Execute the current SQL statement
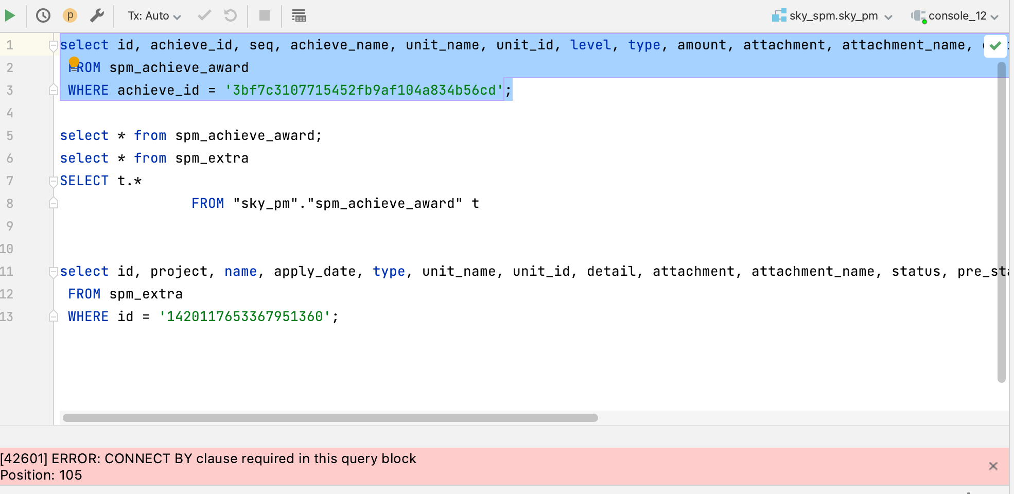The height and width of the screenshot is (494, 1014). 9,15
